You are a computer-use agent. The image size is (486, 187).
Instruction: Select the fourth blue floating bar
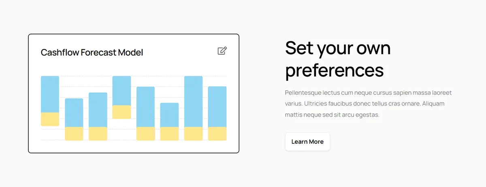point(122,91)
